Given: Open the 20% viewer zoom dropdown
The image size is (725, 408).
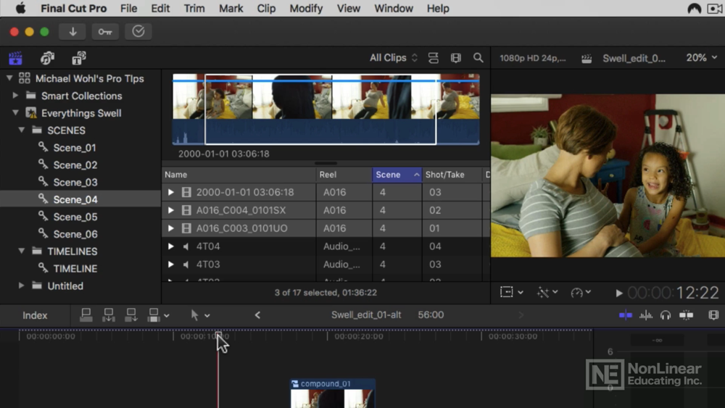Looking at the screenshot, I should click(x=701, y=58).
